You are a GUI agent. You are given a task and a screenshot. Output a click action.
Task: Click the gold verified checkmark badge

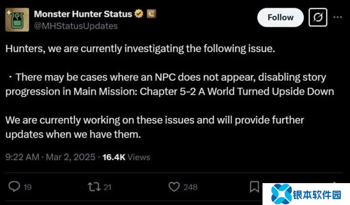tap(139, 14)
